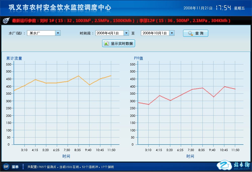252x172 pixels.
Task: Open the 菜单 menu in the bottom bar
Action: point(15,167)
